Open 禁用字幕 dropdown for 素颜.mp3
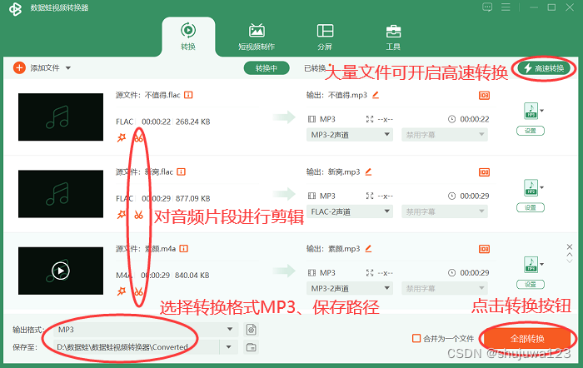Screen dimensions: 583x368 pos(445,288)
